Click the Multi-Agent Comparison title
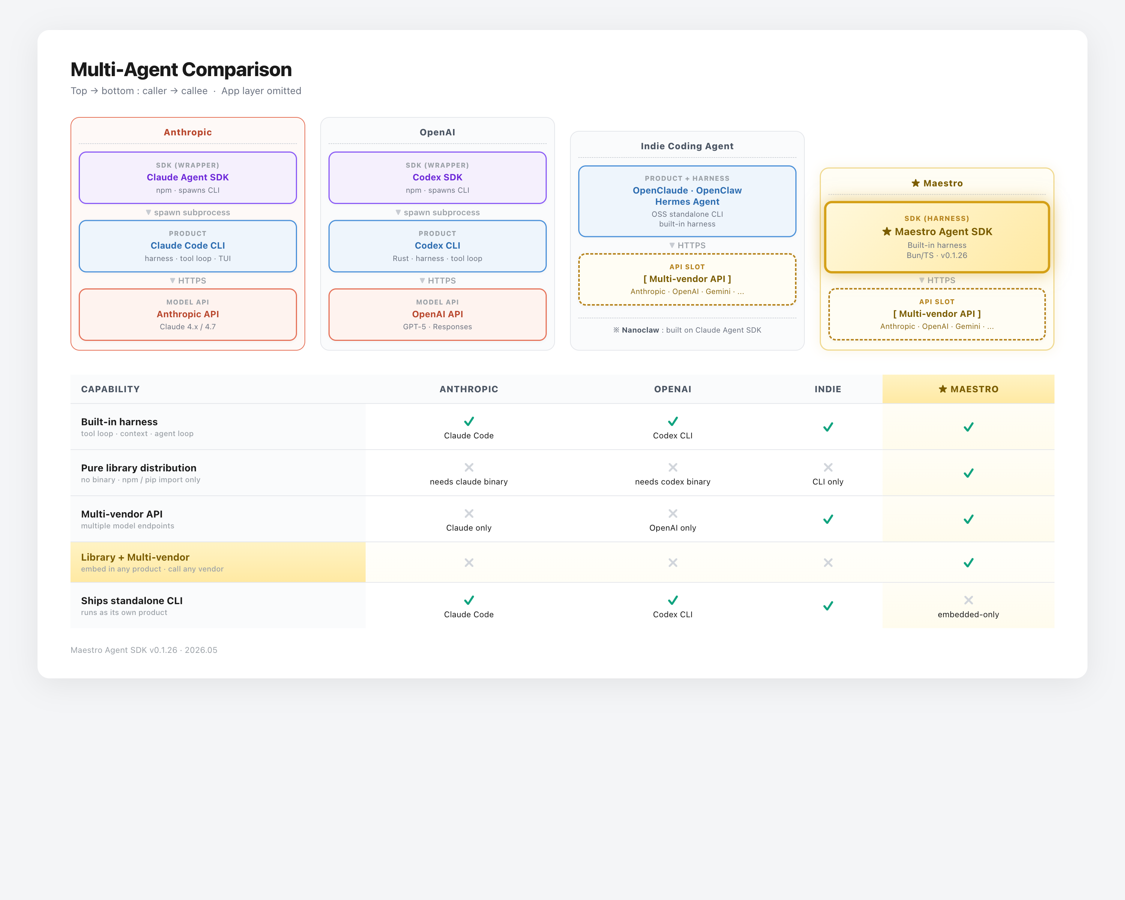The image size is (1125, 900). tap(181, 69)
